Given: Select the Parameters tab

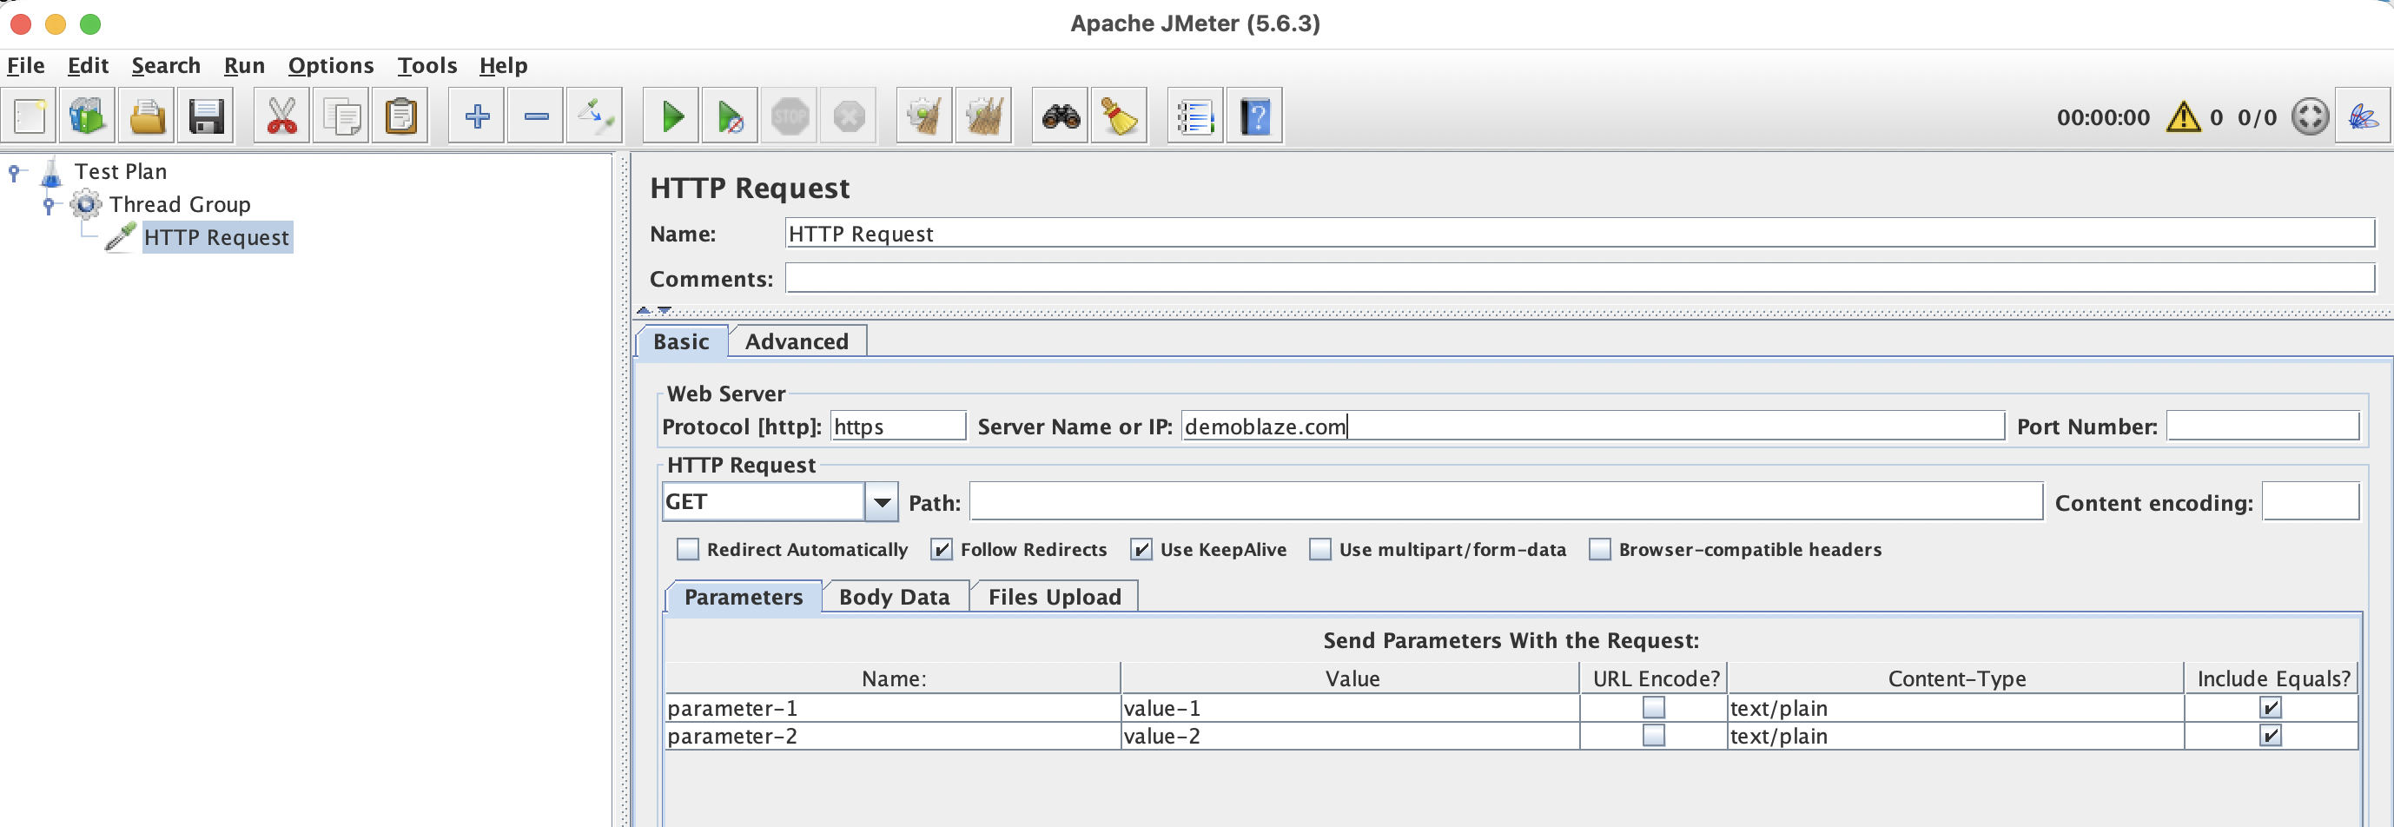Looking at the screenshot, I should (744, 597).
